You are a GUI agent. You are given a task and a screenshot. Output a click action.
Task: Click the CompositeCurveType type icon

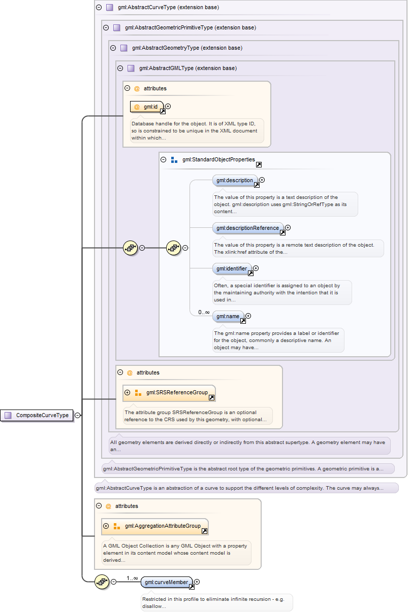pos(8,415)
